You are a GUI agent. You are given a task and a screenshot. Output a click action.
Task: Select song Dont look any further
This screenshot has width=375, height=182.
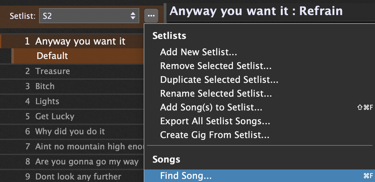click(78, 177)
